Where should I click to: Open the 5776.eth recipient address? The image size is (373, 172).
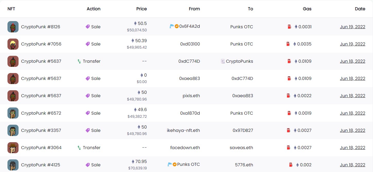244,165
